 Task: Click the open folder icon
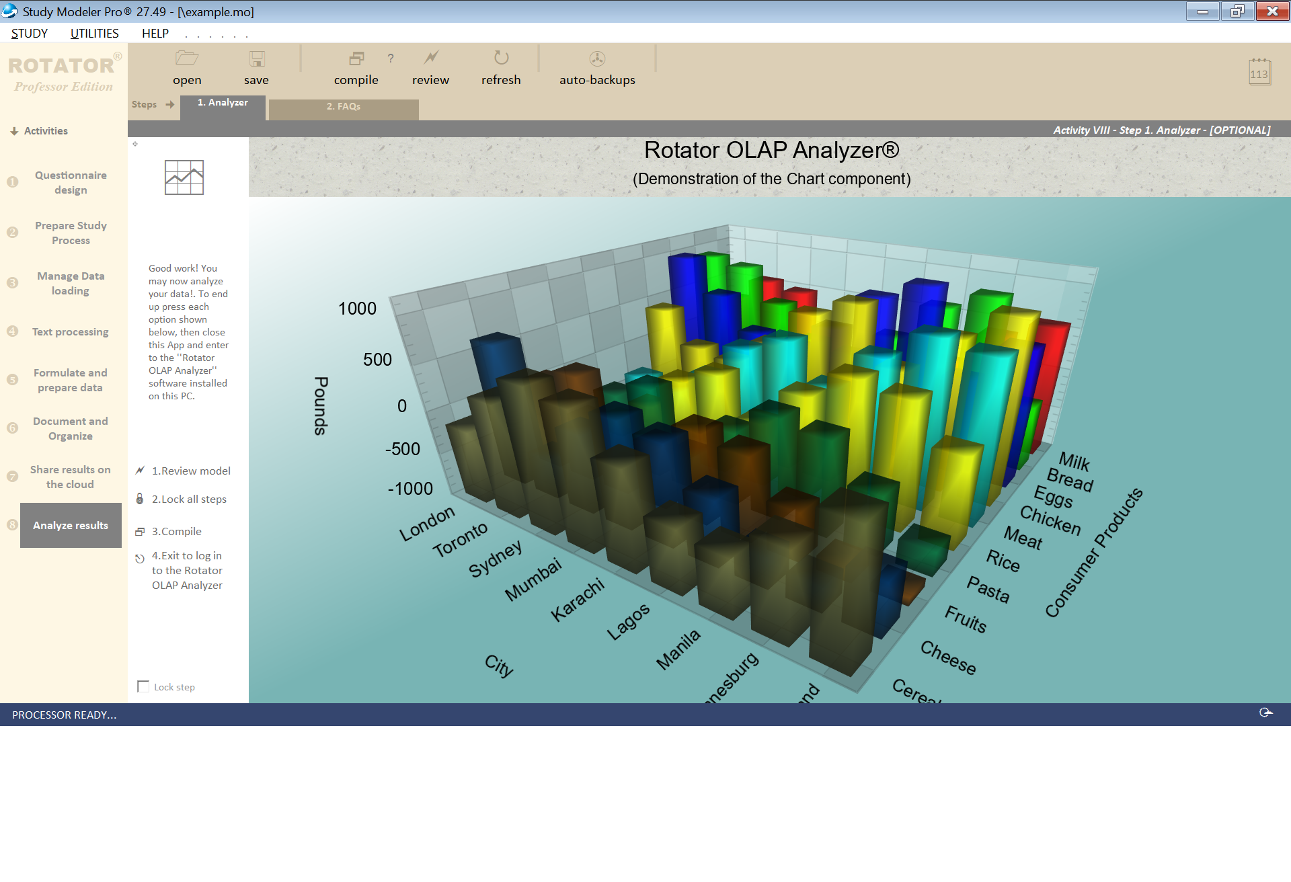click(187, 58)
